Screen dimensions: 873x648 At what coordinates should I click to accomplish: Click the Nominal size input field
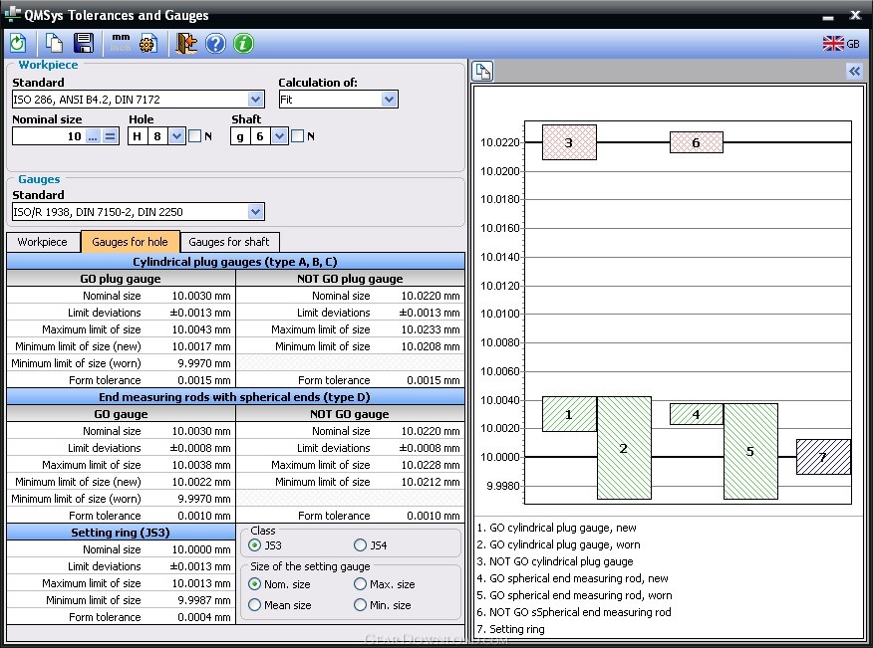(49, 136)
